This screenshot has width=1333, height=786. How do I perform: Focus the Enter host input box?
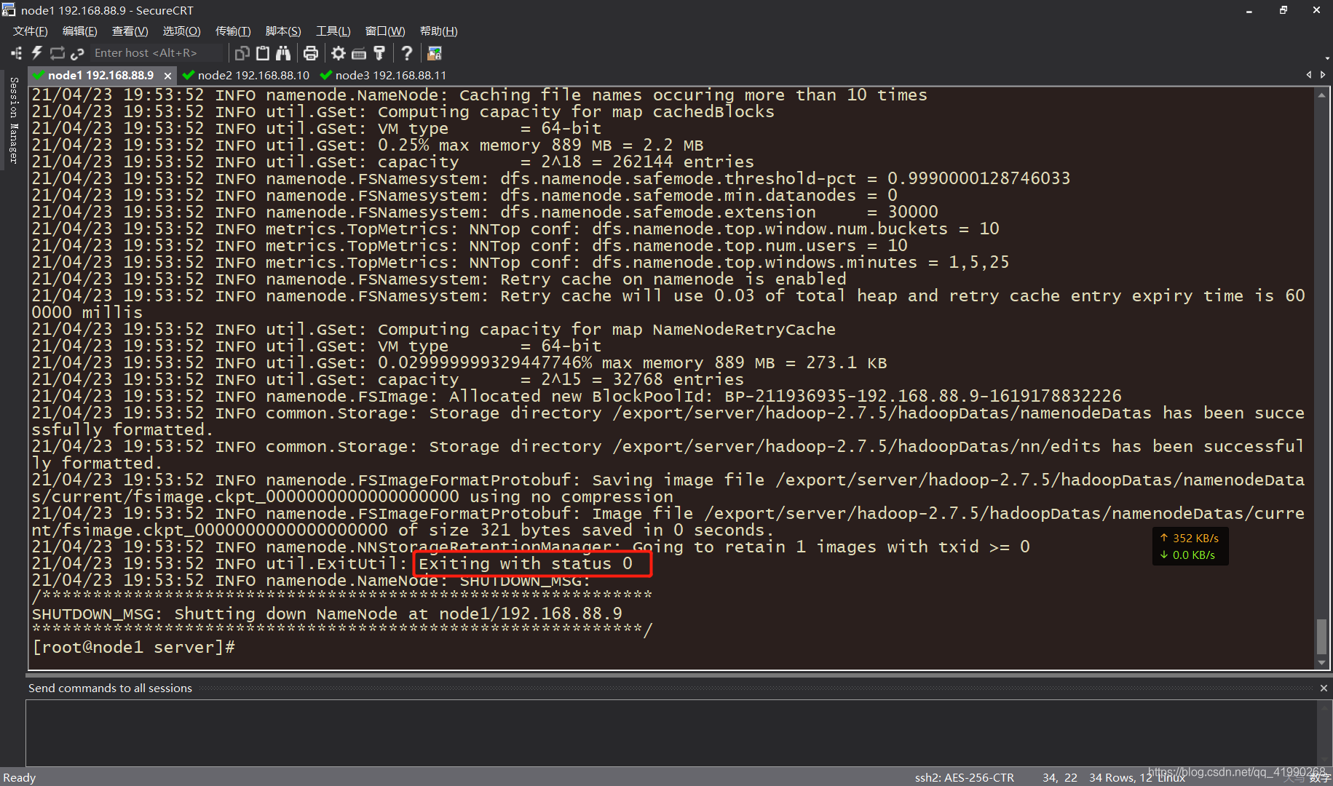(156, 53)
